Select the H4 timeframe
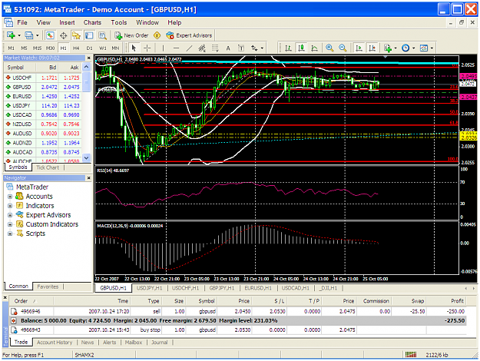This screenshot has height=361, width=480. click(76, 48)
